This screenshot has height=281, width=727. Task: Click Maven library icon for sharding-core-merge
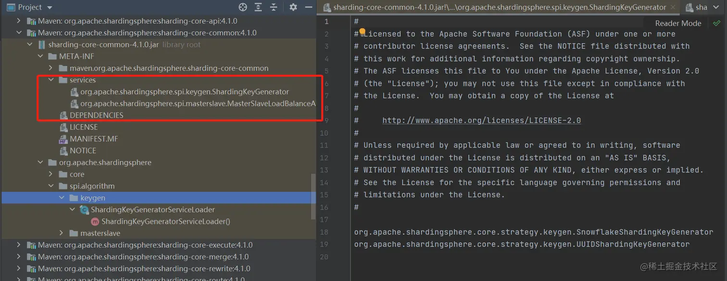tap(31, 257)
